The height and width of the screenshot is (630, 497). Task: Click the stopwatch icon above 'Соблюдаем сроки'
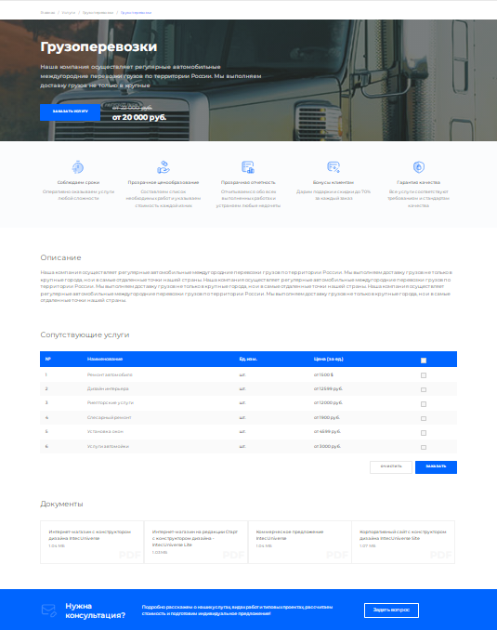point(78,166)
